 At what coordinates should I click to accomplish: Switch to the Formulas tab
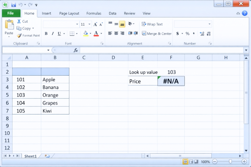point(94,13)
